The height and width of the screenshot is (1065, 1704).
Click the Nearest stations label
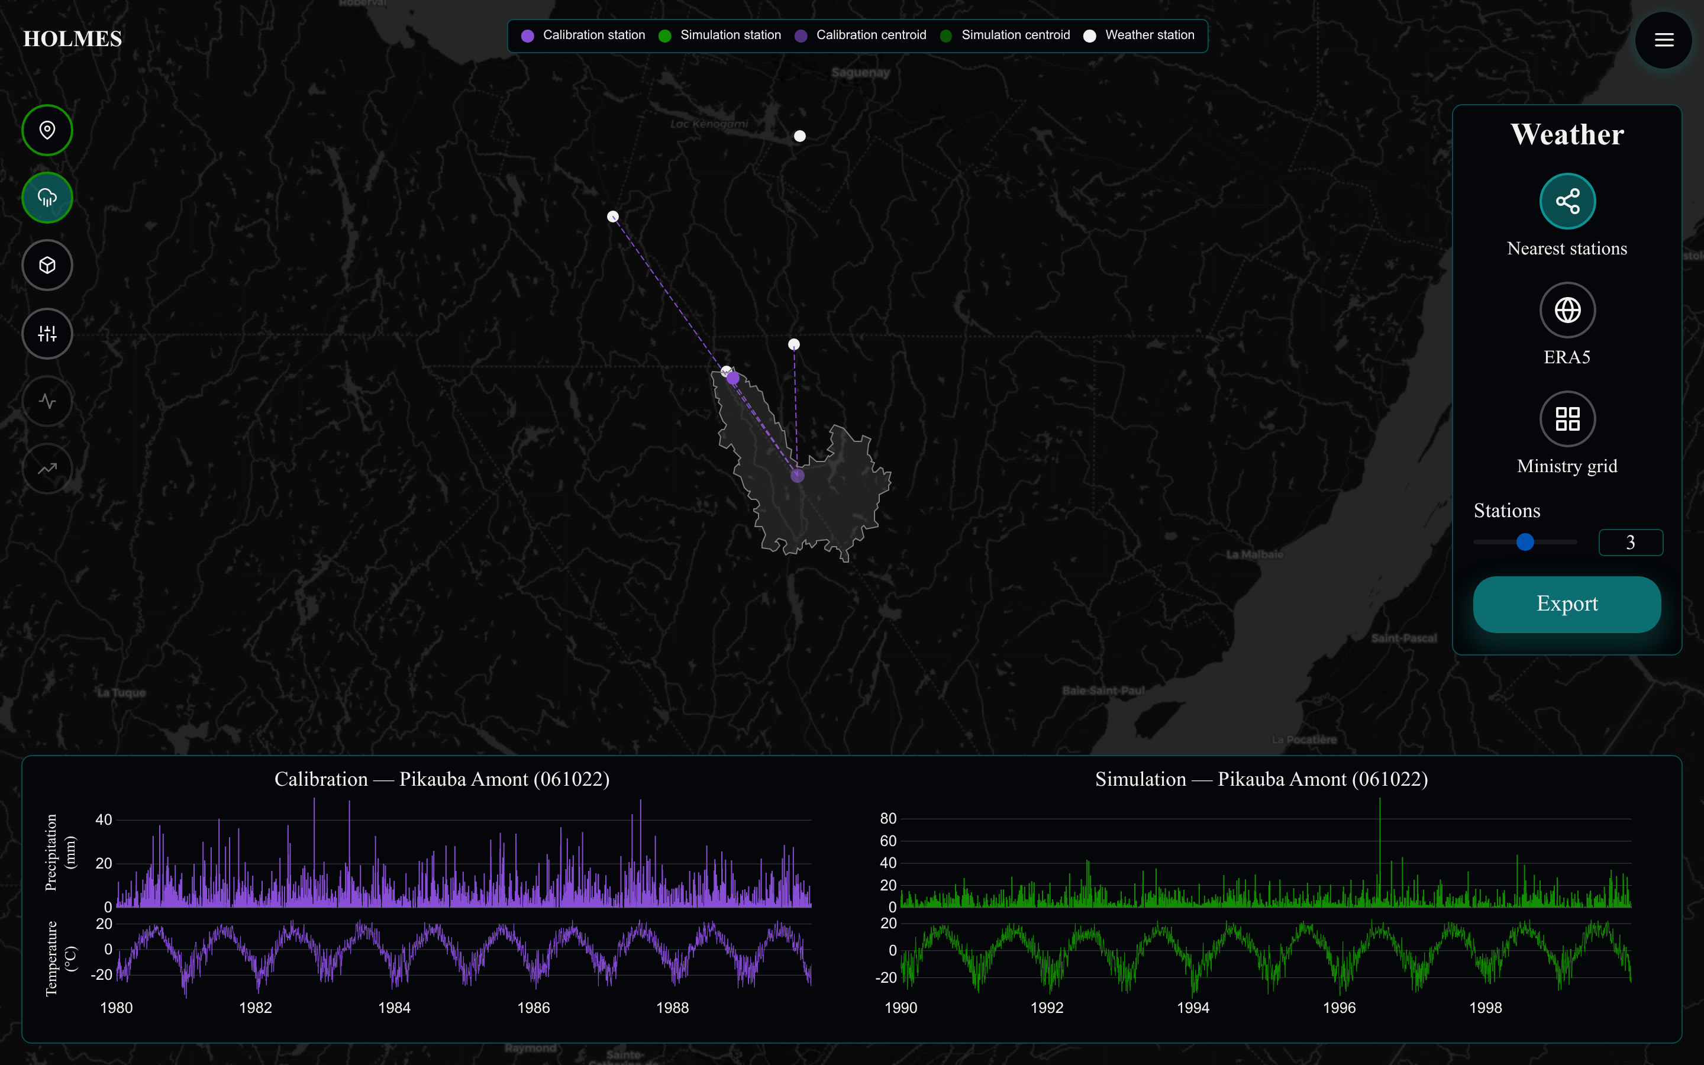click(x=1567, y=248)
